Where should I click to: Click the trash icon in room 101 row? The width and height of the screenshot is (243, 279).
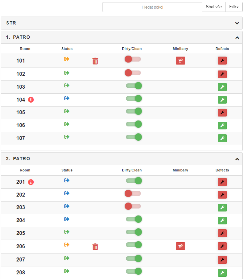[x=95, y=61]
